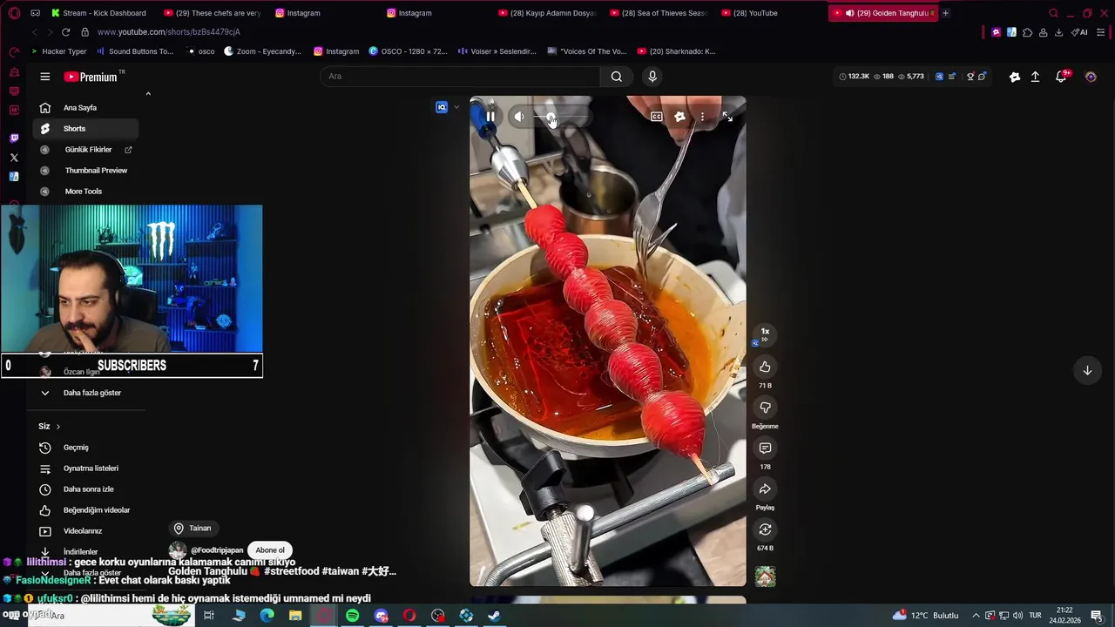Reload the current page
The image size is (1115, 627).
(65, 32)
